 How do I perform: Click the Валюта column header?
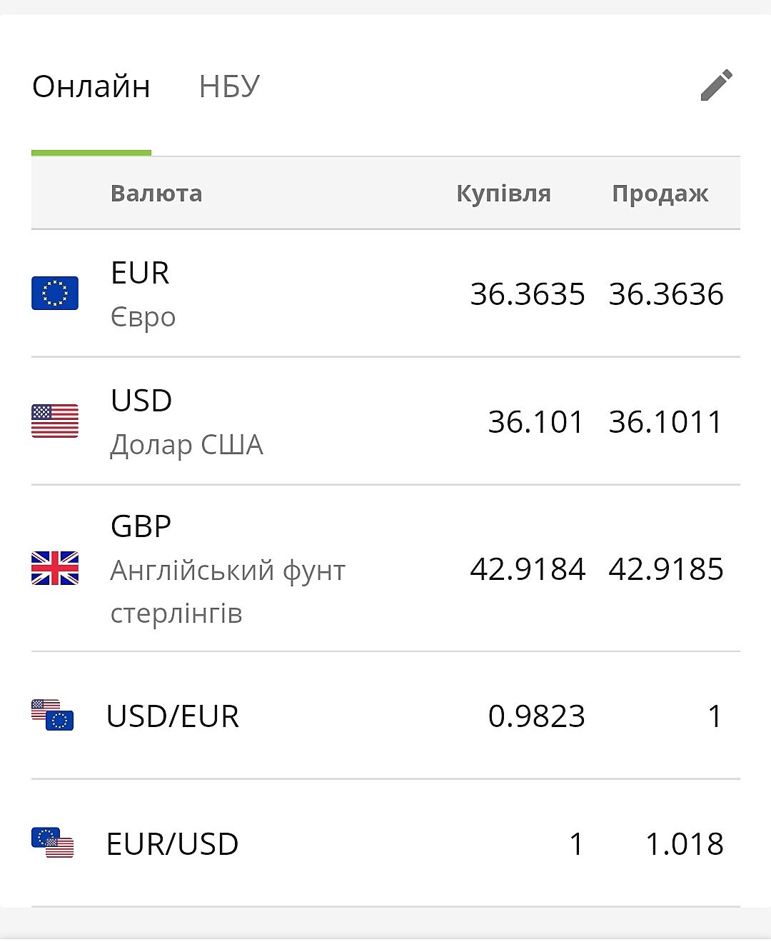(x=156, y=194)
